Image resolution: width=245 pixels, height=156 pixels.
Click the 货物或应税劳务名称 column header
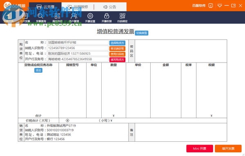[38, 65]
